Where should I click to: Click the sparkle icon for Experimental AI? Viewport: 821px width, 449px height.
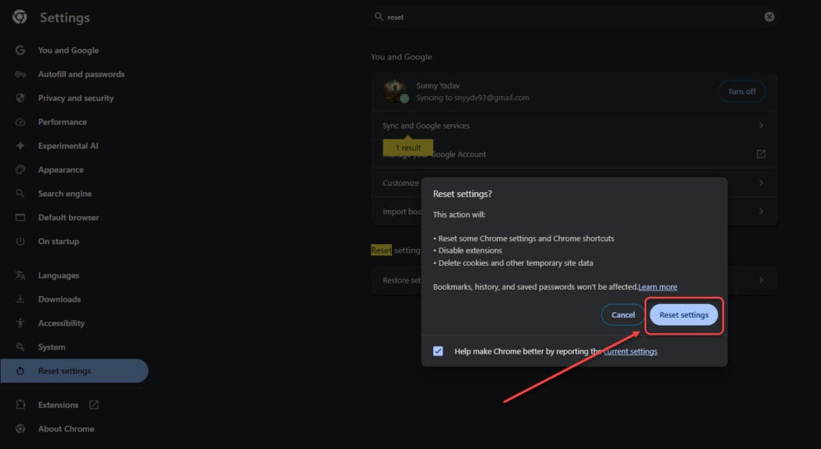20,146
